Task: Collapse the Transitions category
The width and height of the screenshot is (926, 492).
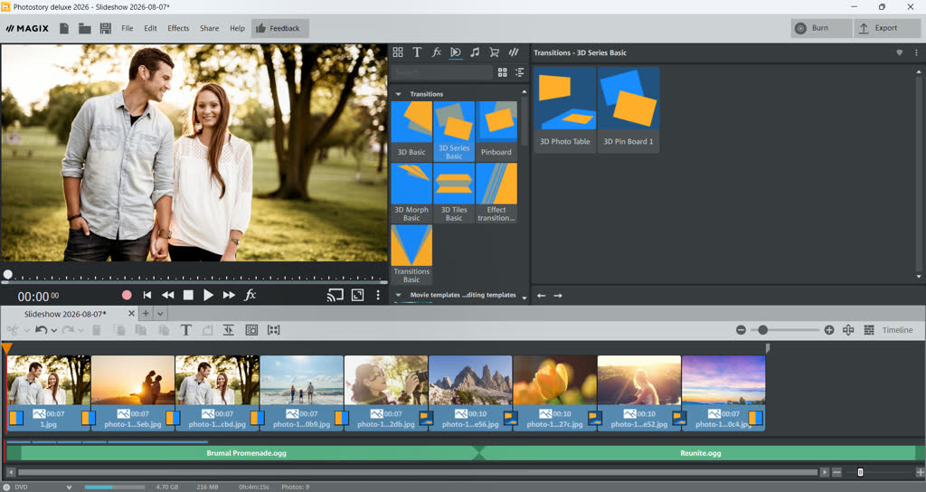Action: 398,94
